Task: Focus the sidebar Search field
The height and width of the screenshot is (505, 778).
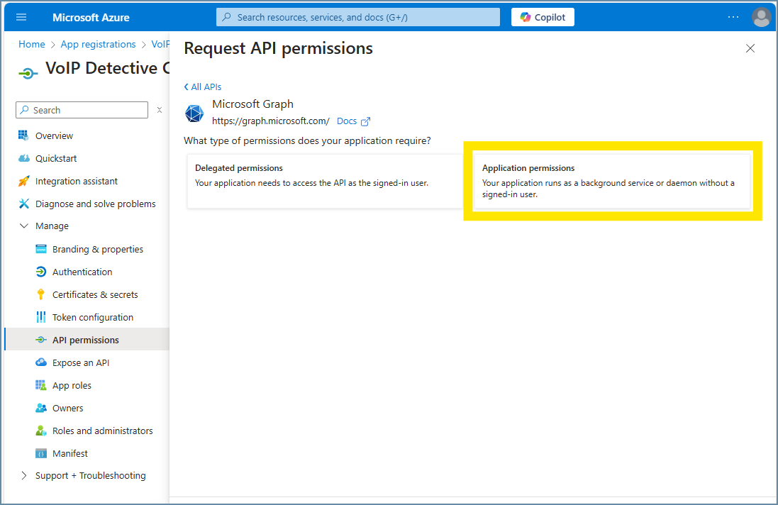Action: [x=82, y=110]
